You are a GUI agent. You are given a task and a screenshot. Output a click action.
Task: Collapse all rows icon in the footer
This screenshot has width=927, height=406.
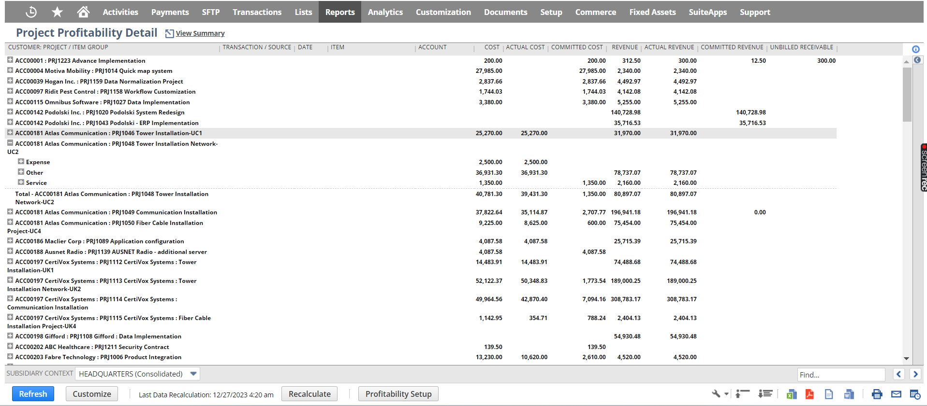(x=742, y=394)
